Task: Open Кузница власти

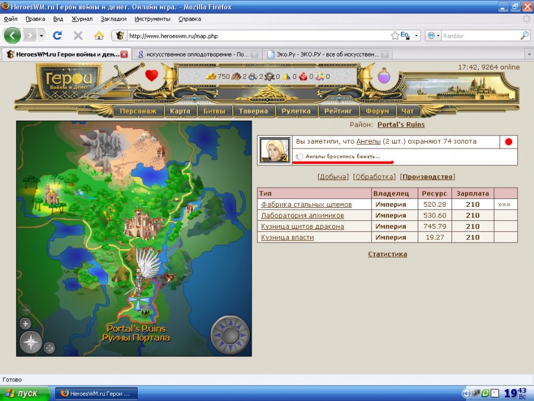Action: point(287,237)
